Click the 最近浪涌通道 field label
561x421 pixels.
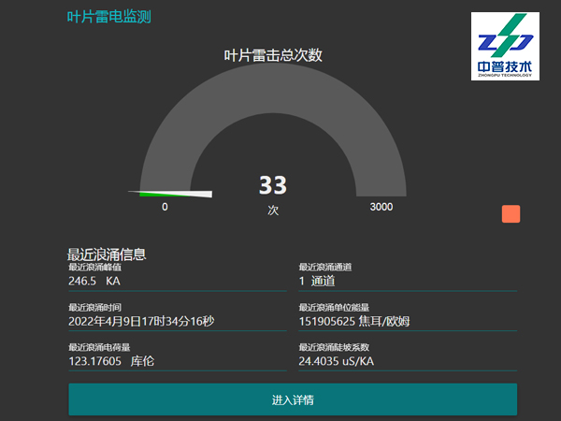pos(324,267)
